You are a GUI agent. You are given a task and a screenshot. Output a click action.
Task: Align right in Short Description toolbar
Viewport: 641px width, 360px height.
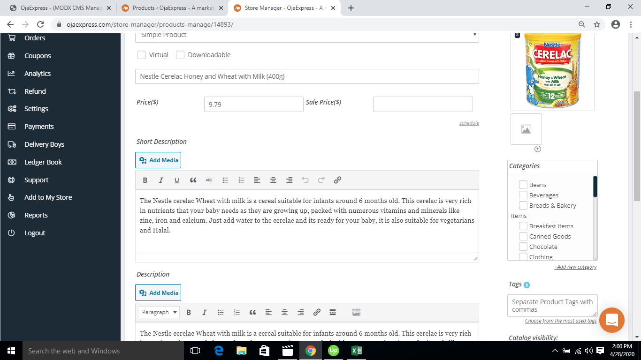(289, 180)
